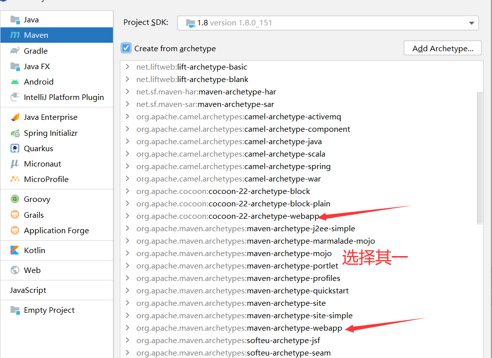Select maven-archetype-marmalade-mojo row
Viewport: 492px width, 358px height.
tap(256, 241)
